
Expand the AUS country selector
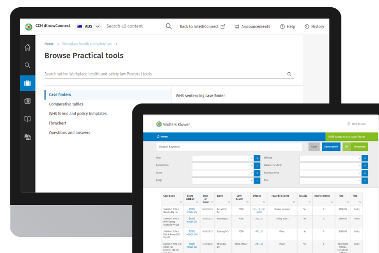[x=88, y=26]
